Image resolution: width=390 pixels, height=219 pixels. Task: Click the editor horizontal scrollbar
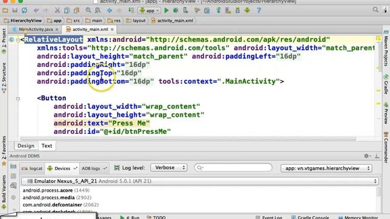click(x=188, y=139)
